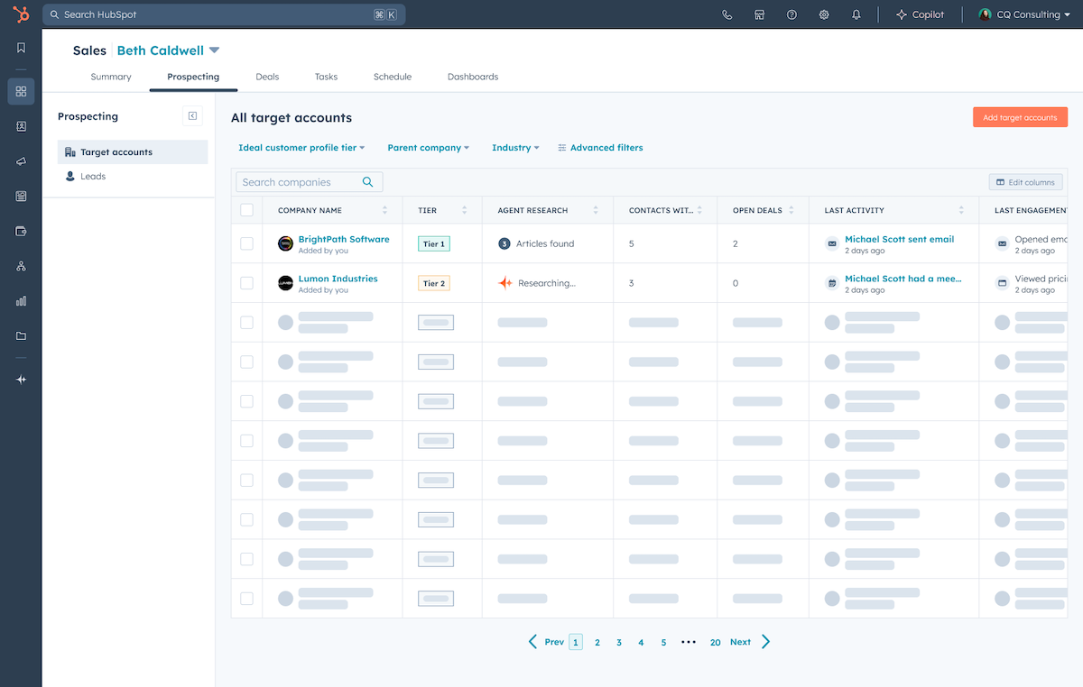The width and height of the screenshot is (1083, 687).
Task: Open the bookmarks icon in sidebar
Action: [21, 49]
